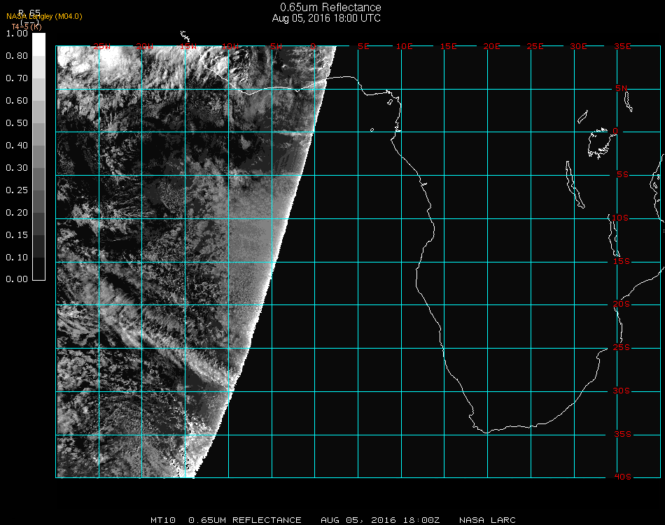Click the 5E longitude label

coord(363,46)
